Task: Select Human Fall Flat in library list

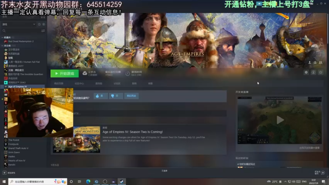Action: click(x=24, y=62)
